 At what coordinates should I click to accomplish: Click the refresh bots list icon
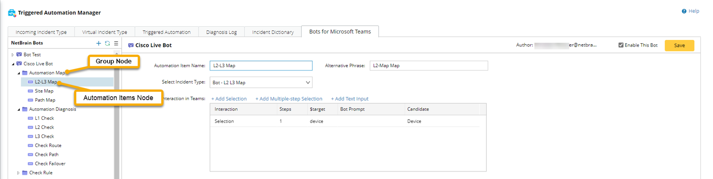107,43
